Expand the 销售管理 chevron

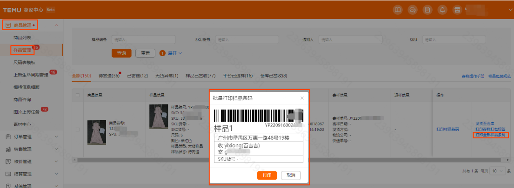56,149
